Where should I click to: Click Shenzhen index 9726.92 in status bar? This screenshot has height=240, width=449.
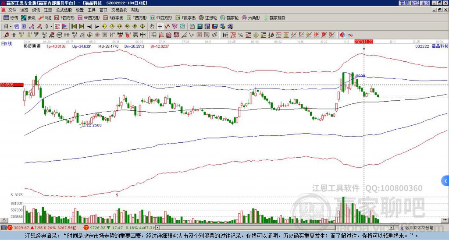(98, 228)
